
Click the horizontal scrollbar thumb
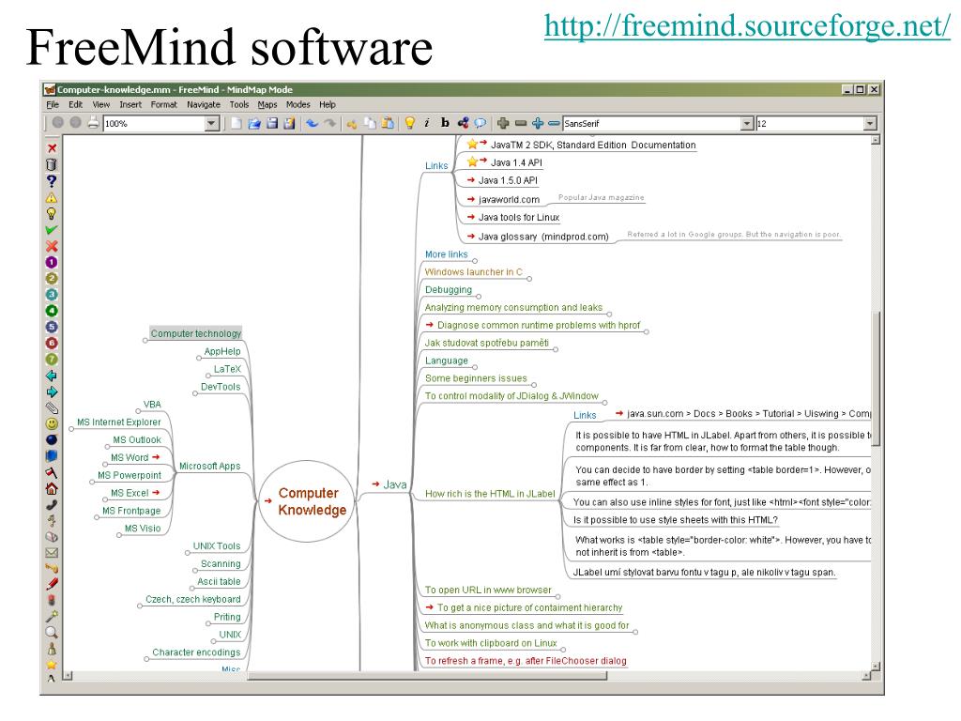click(x=427, y=676)
